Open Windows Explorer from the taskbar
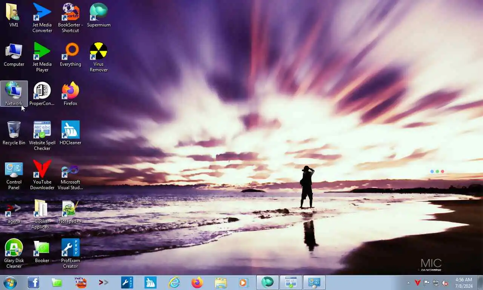 221,282
